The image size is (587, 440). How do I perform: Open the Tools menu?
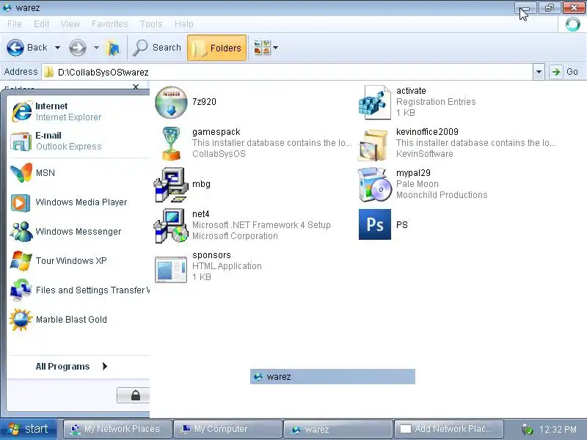pos(151,24)
